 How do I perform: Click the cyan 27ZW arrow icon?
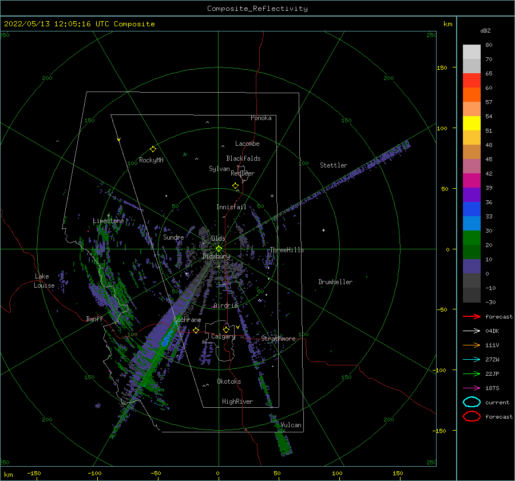472,360
